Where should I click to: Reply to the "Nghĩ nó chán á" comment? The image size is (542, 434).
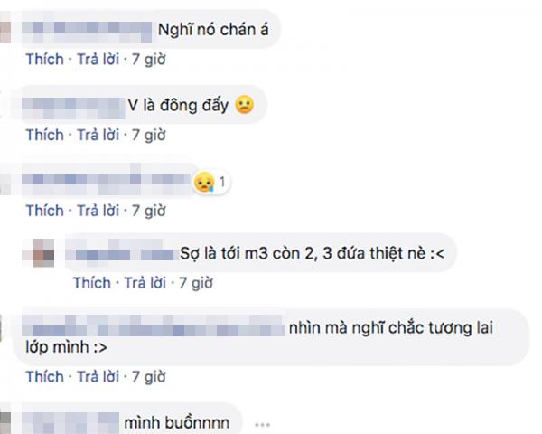click(x=98, y=59)
